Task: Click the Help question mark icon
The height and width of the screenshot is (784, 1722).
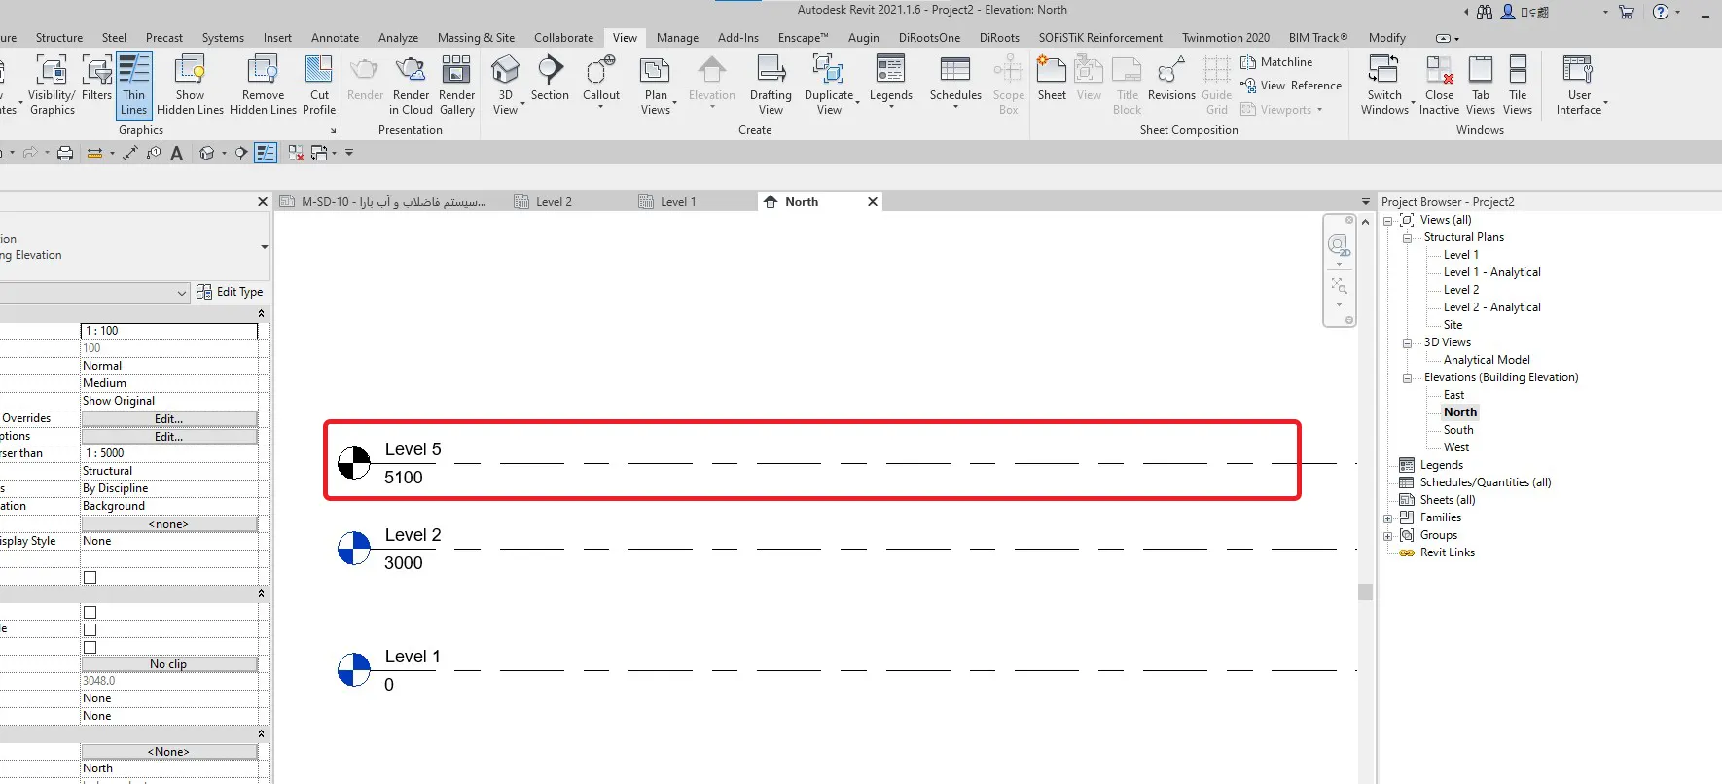Action: 1661,12
